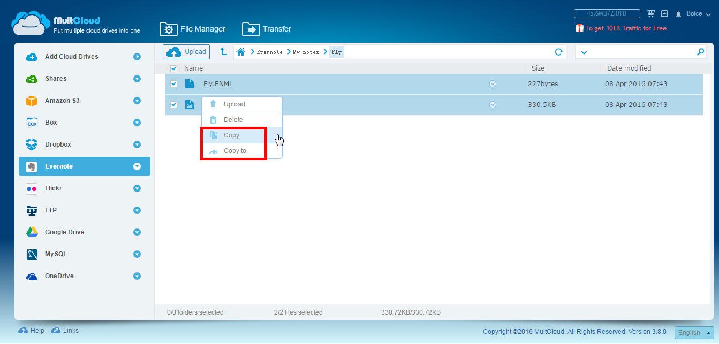Open the Fly.ENML file name

coord(218,84)
